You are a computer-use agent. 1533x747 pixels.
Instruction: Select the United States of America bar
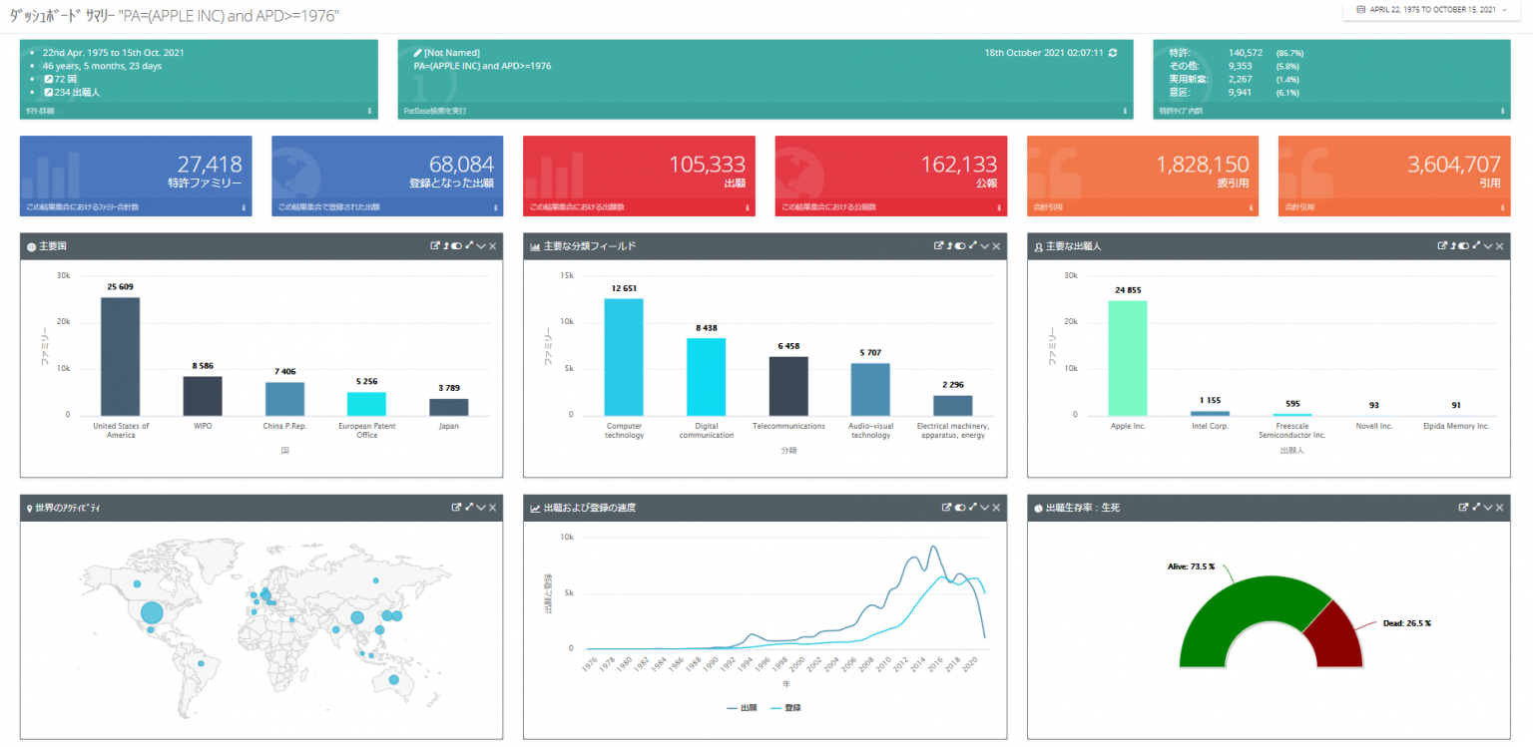pos(120,356)
